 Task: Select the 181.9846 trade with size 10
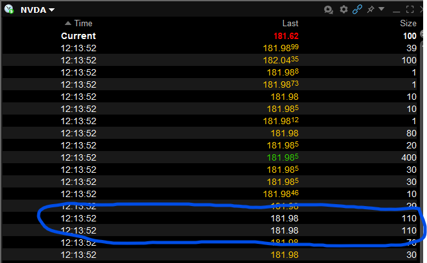click(x=282, y=194)
